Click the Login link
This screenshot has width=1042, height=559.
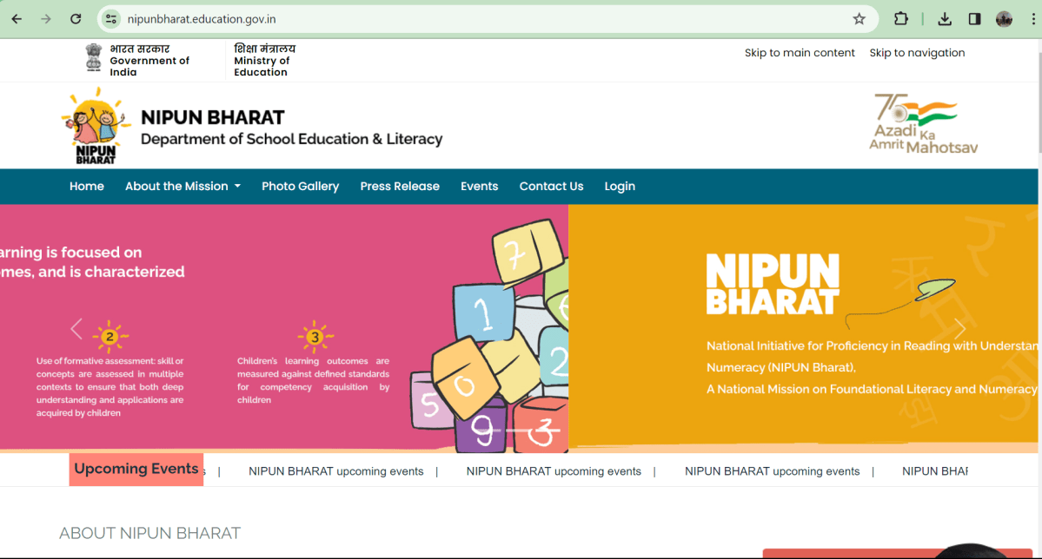(x=620, y=186)
